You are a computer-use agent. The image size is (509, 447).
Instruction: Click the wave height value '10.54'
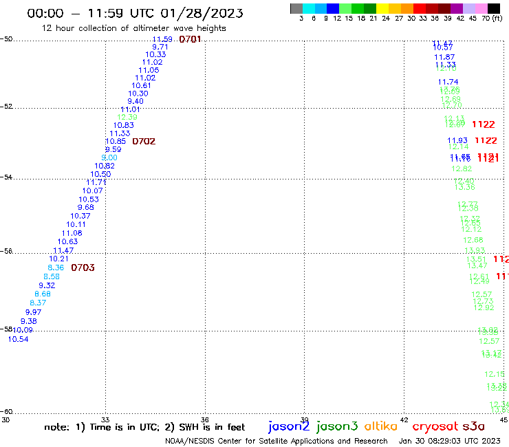point(18,339)
